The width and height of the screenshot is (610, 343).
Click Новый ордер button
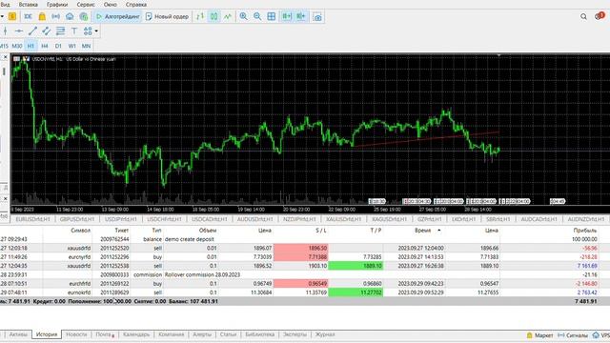click(167, 16)
